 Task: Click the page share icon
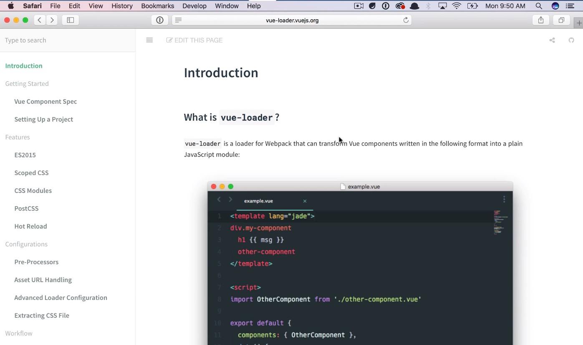[x=552, y=40]
